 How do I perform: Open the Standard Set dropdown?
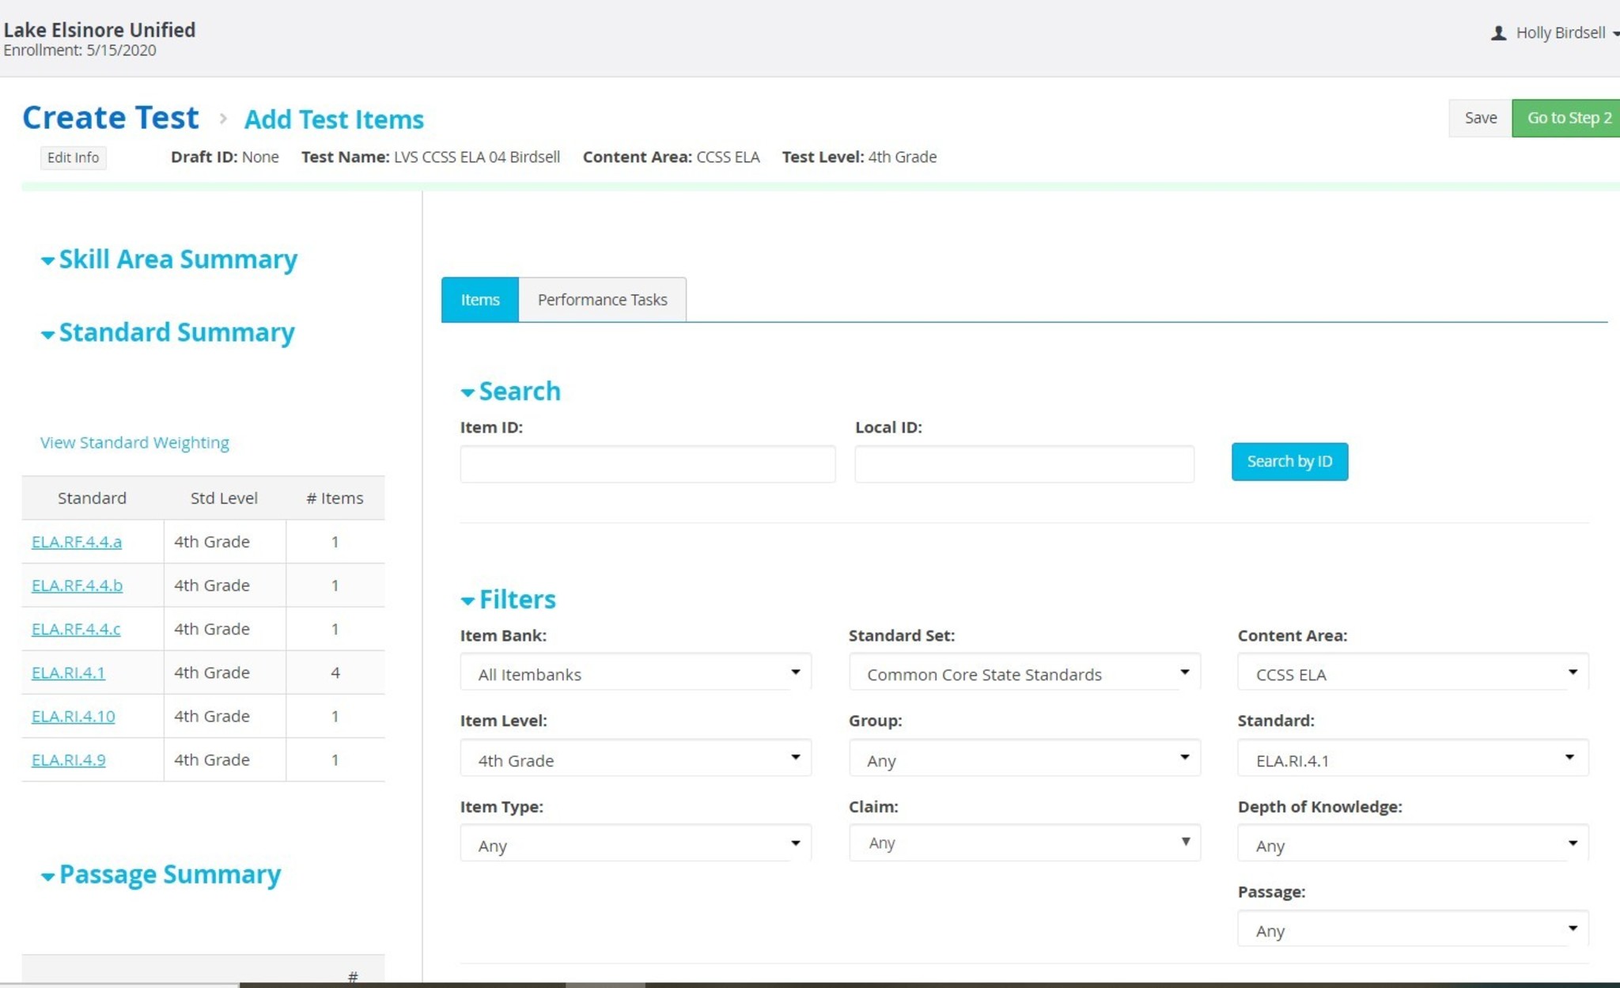click(1024, 673)
